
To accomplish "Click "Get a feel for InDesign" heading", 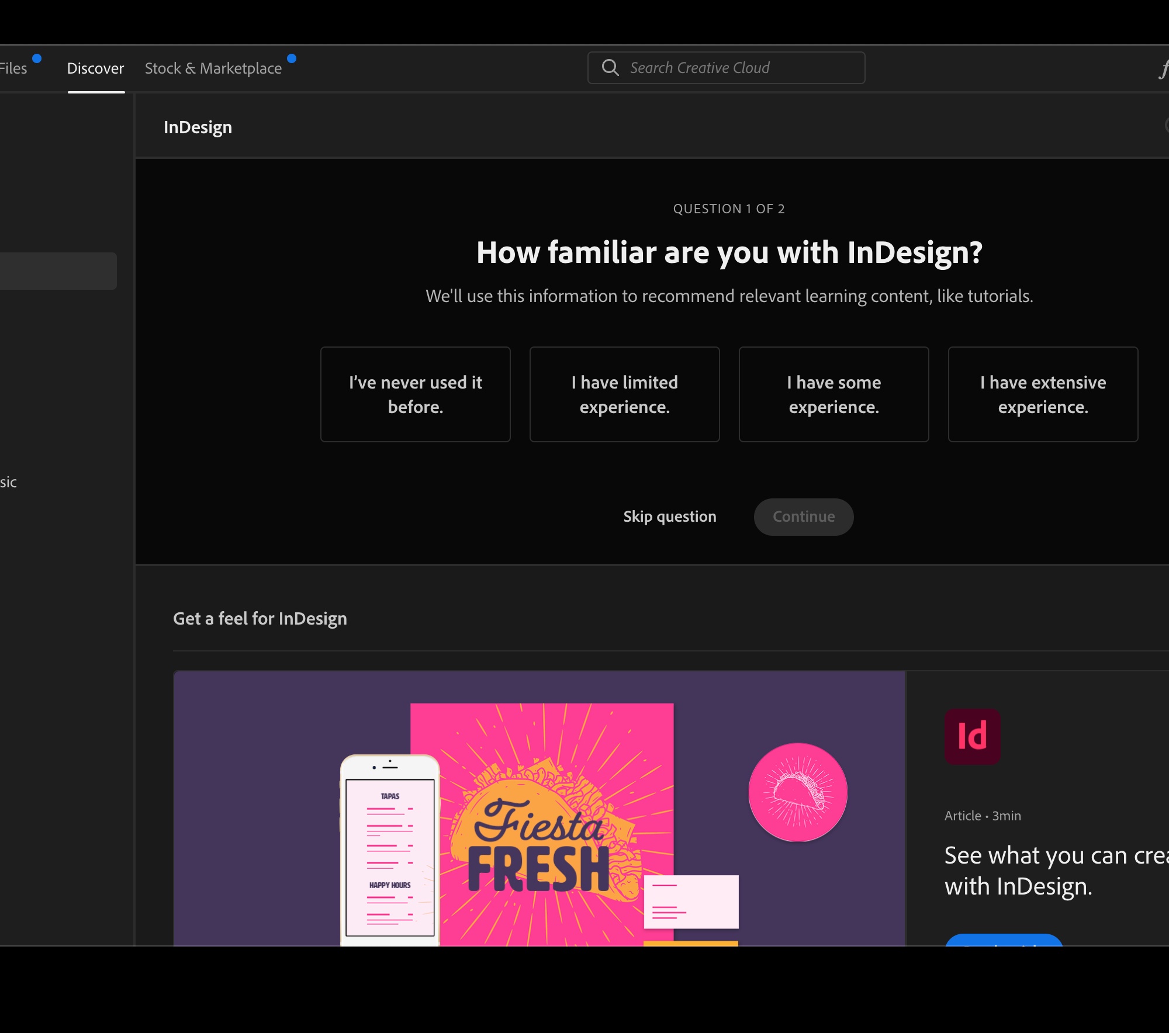I will point(260,618).
